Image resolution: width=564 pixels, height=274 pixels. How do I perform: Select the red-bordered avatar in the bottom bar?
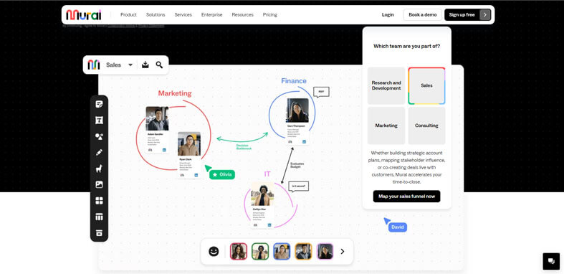tap(239, 251)
